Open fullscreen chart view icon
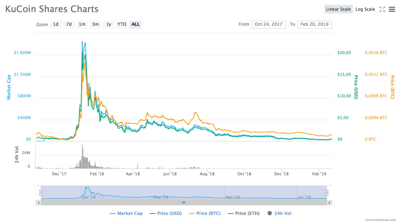 [x=382, y=9]
